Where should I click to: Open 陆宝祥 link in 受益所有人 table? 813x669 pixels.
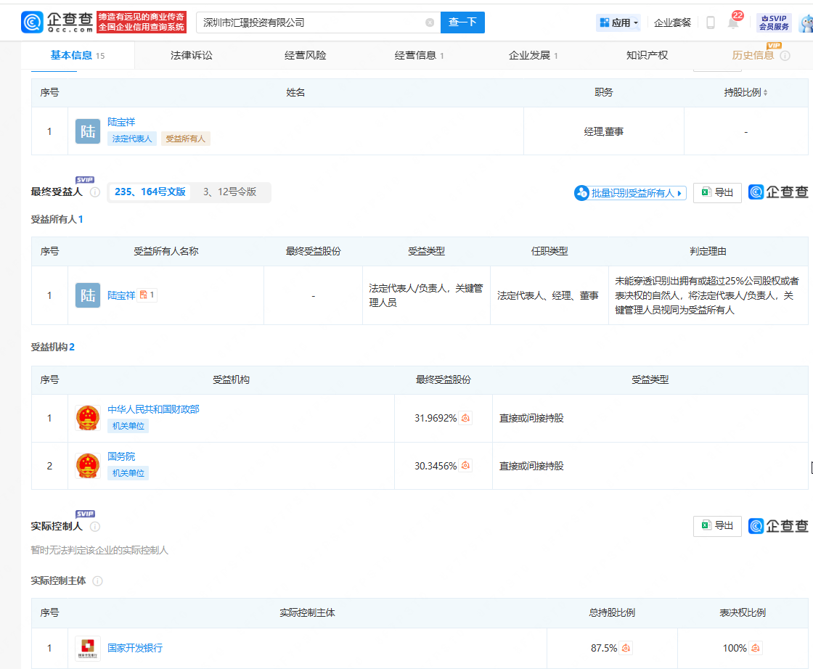coord(121,295)
